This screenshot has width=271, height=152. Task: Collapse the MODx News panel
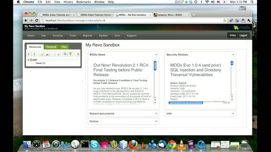[156, 54]
